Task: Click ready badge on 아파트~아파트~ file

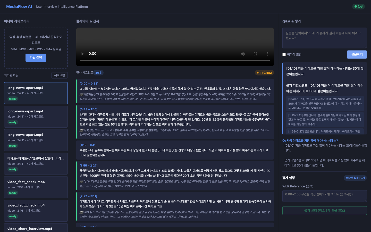Action: coord(13,169)
